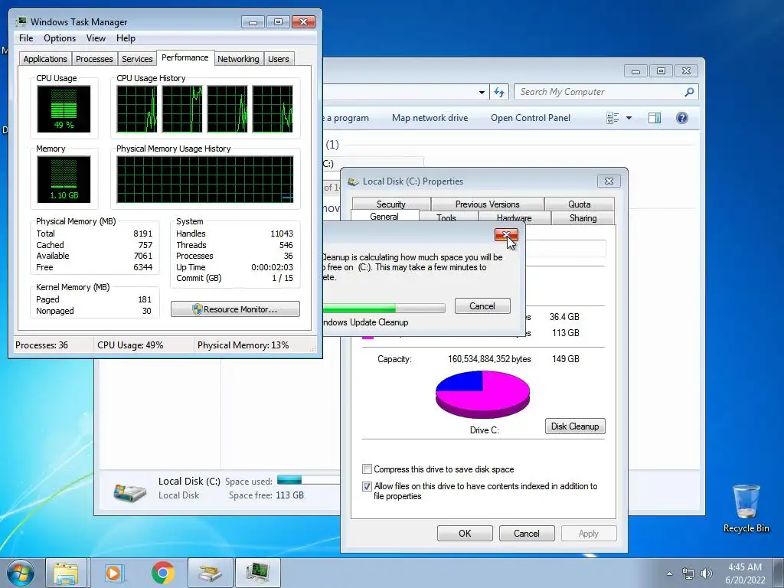Switch to the Processes tab
Image resolution: width=784 pixels, height=588 pixels.
(94, 59)
